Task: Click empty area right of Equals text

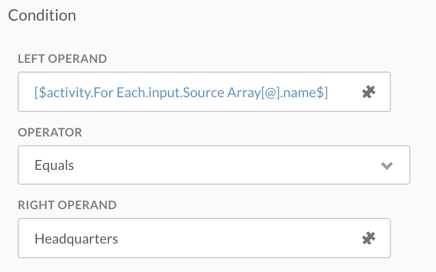Action: (x=221, y=165)
